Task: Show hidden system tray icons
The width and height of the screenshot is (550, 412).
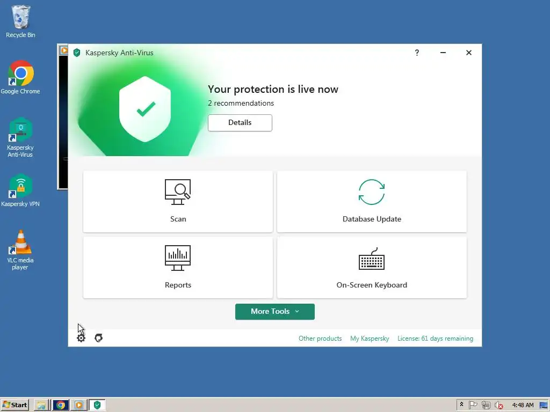Action: point(461,404)
